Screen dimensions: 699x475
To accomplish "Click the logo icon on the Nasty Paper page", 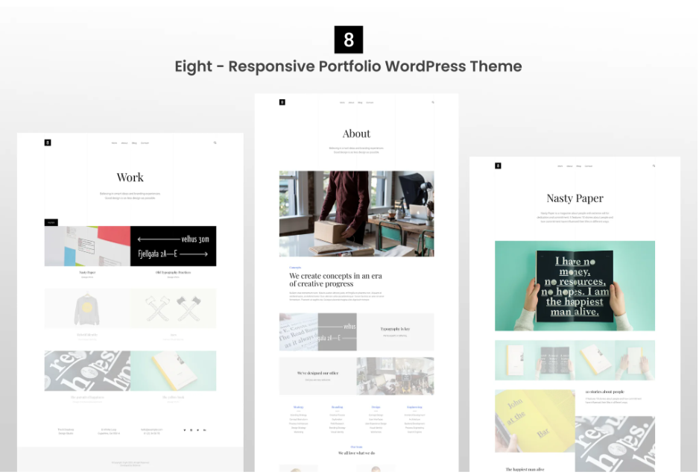I will [x=498, y=166].
